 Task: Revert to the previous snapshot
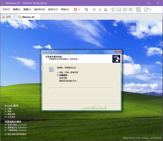coord(100,9)
